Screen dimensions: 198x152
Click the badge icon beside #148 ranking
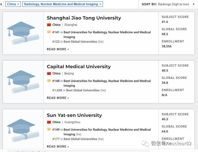pyautogui.click(x=49, y=81)
